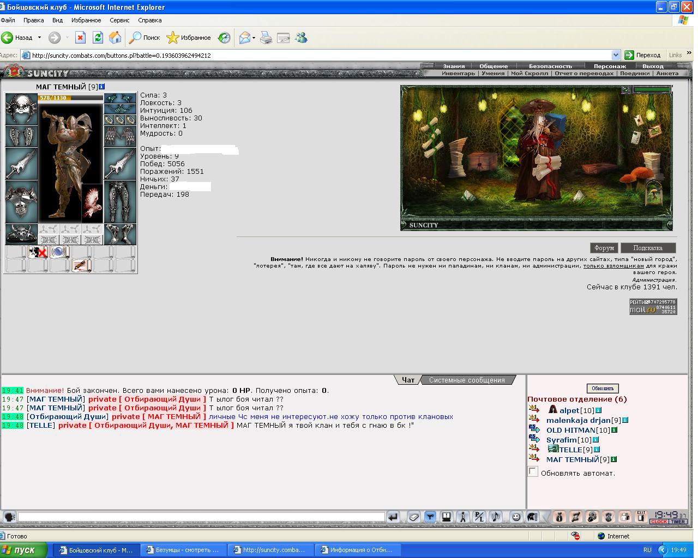
Task: Click the IE address bar URL field
Action: pyautogui.click(x=321, y=55)
